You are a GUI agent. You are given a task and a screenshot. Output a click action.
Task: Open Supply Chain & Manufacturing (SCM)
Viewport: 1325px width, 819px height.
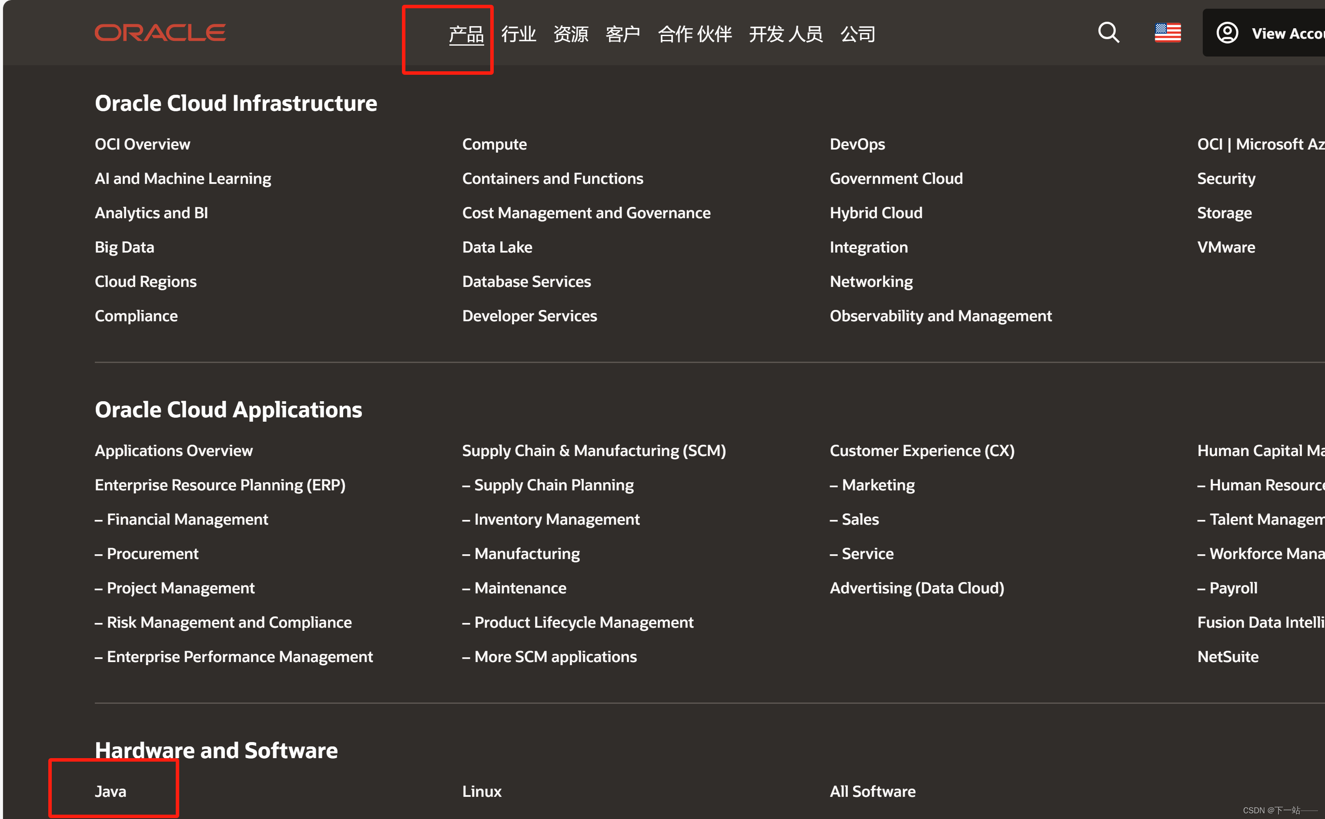[593, 451]
